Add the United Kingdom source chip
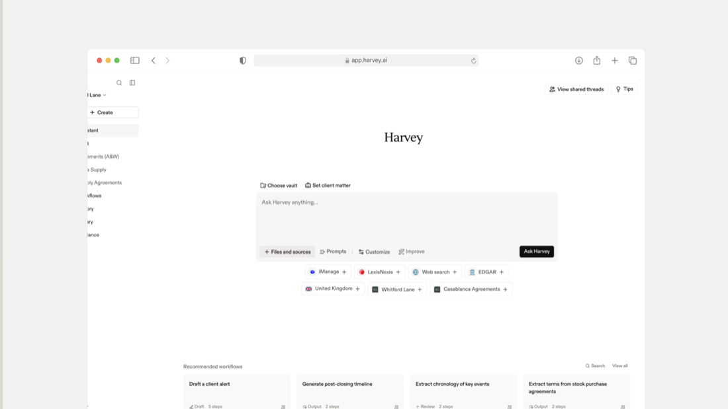This screenshot has height=409, width=728. [333, 289]
